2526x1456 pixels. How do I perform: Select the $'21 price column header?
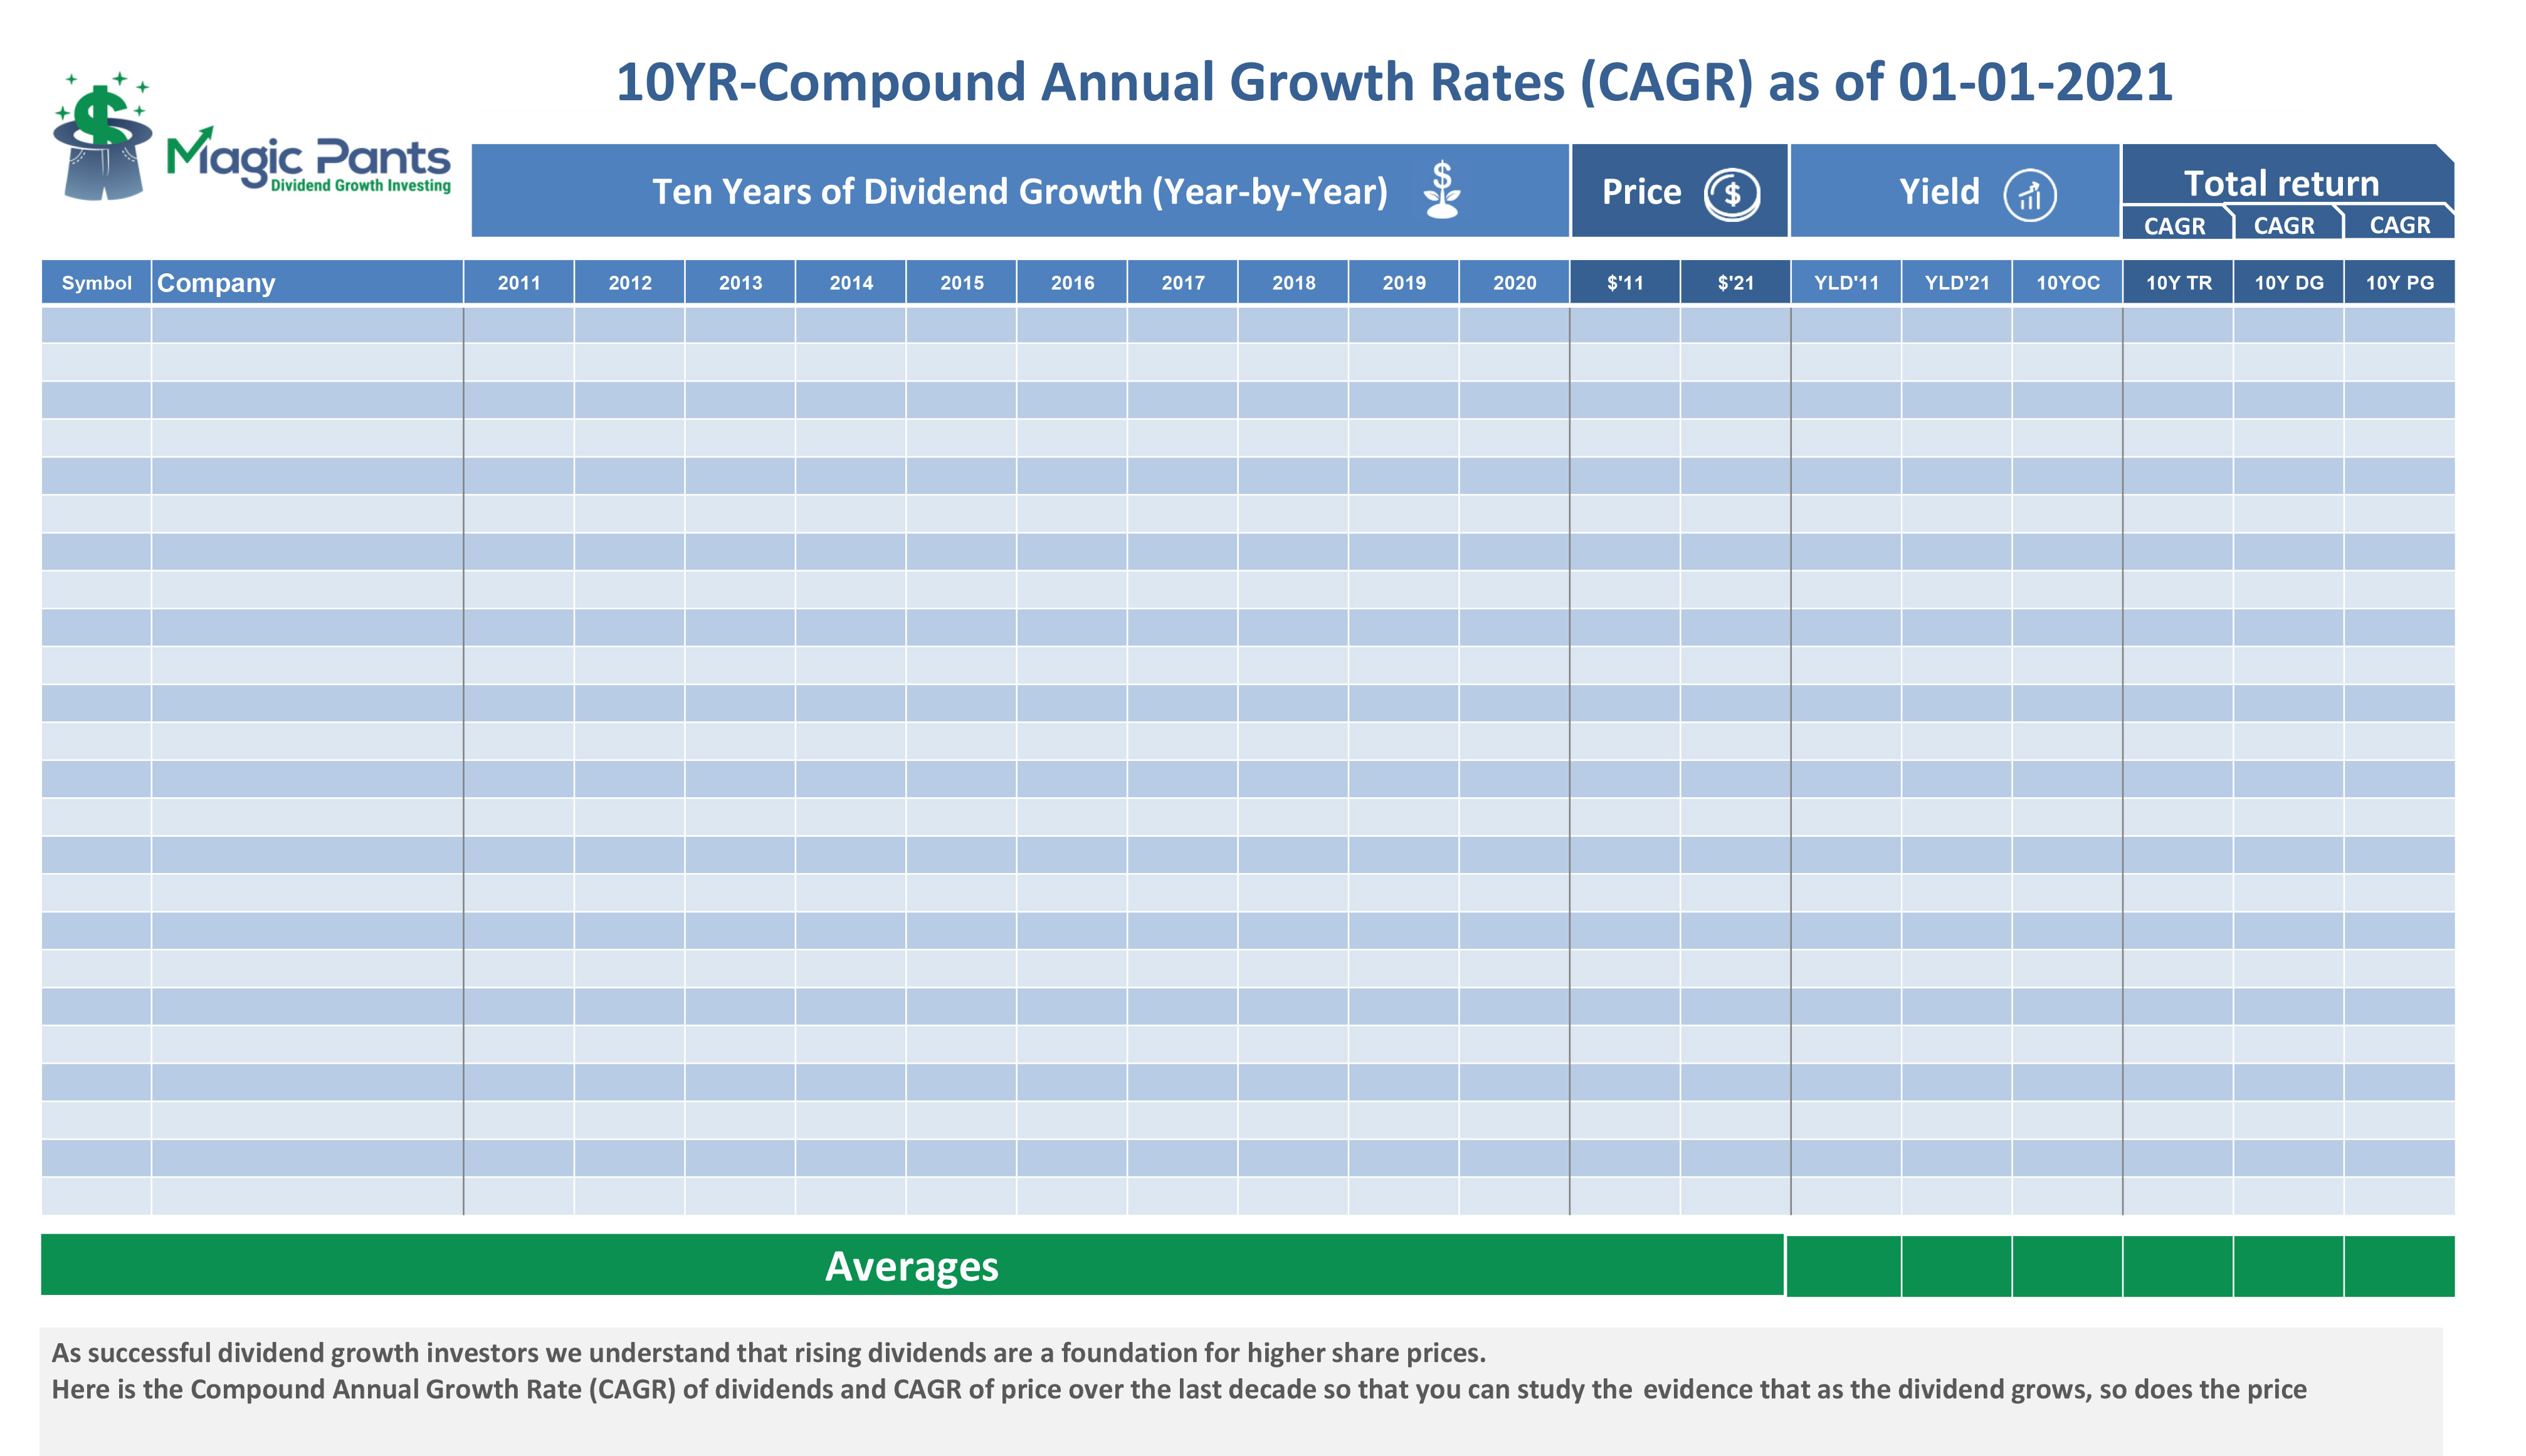pyautogui.click(x=1735, y=283)
